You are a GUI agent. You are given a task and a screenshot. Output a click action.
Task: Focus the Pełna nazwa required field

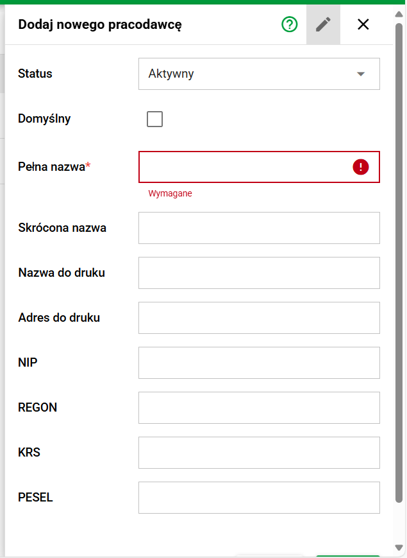tap(244, 167)
